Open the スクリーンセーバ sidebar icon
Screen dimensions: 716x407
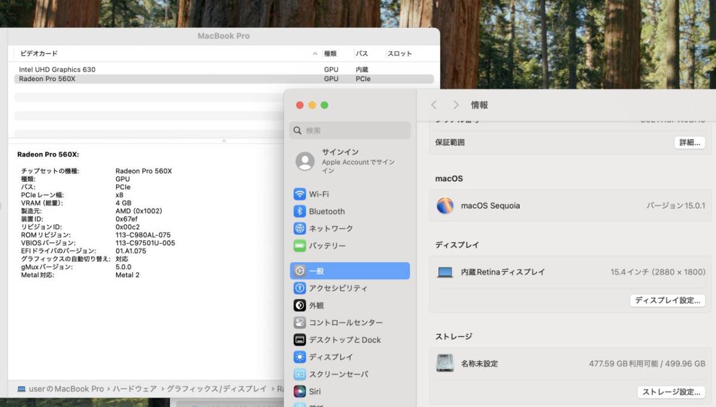(x=300, y=374)
